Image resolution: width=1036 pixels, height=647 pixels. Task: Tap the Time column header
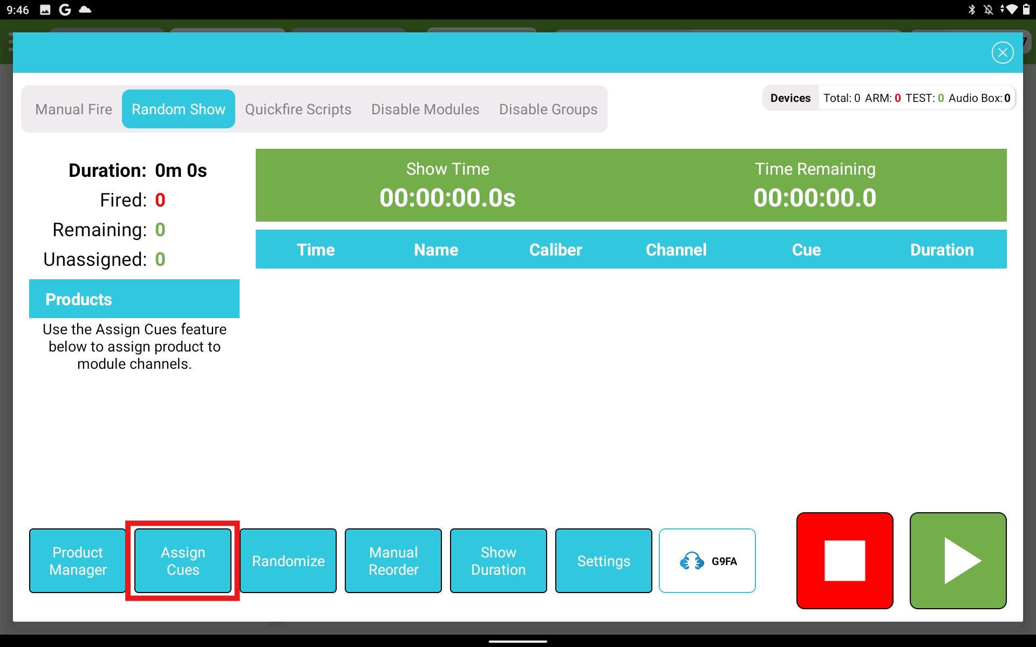[x=316, y=250]
